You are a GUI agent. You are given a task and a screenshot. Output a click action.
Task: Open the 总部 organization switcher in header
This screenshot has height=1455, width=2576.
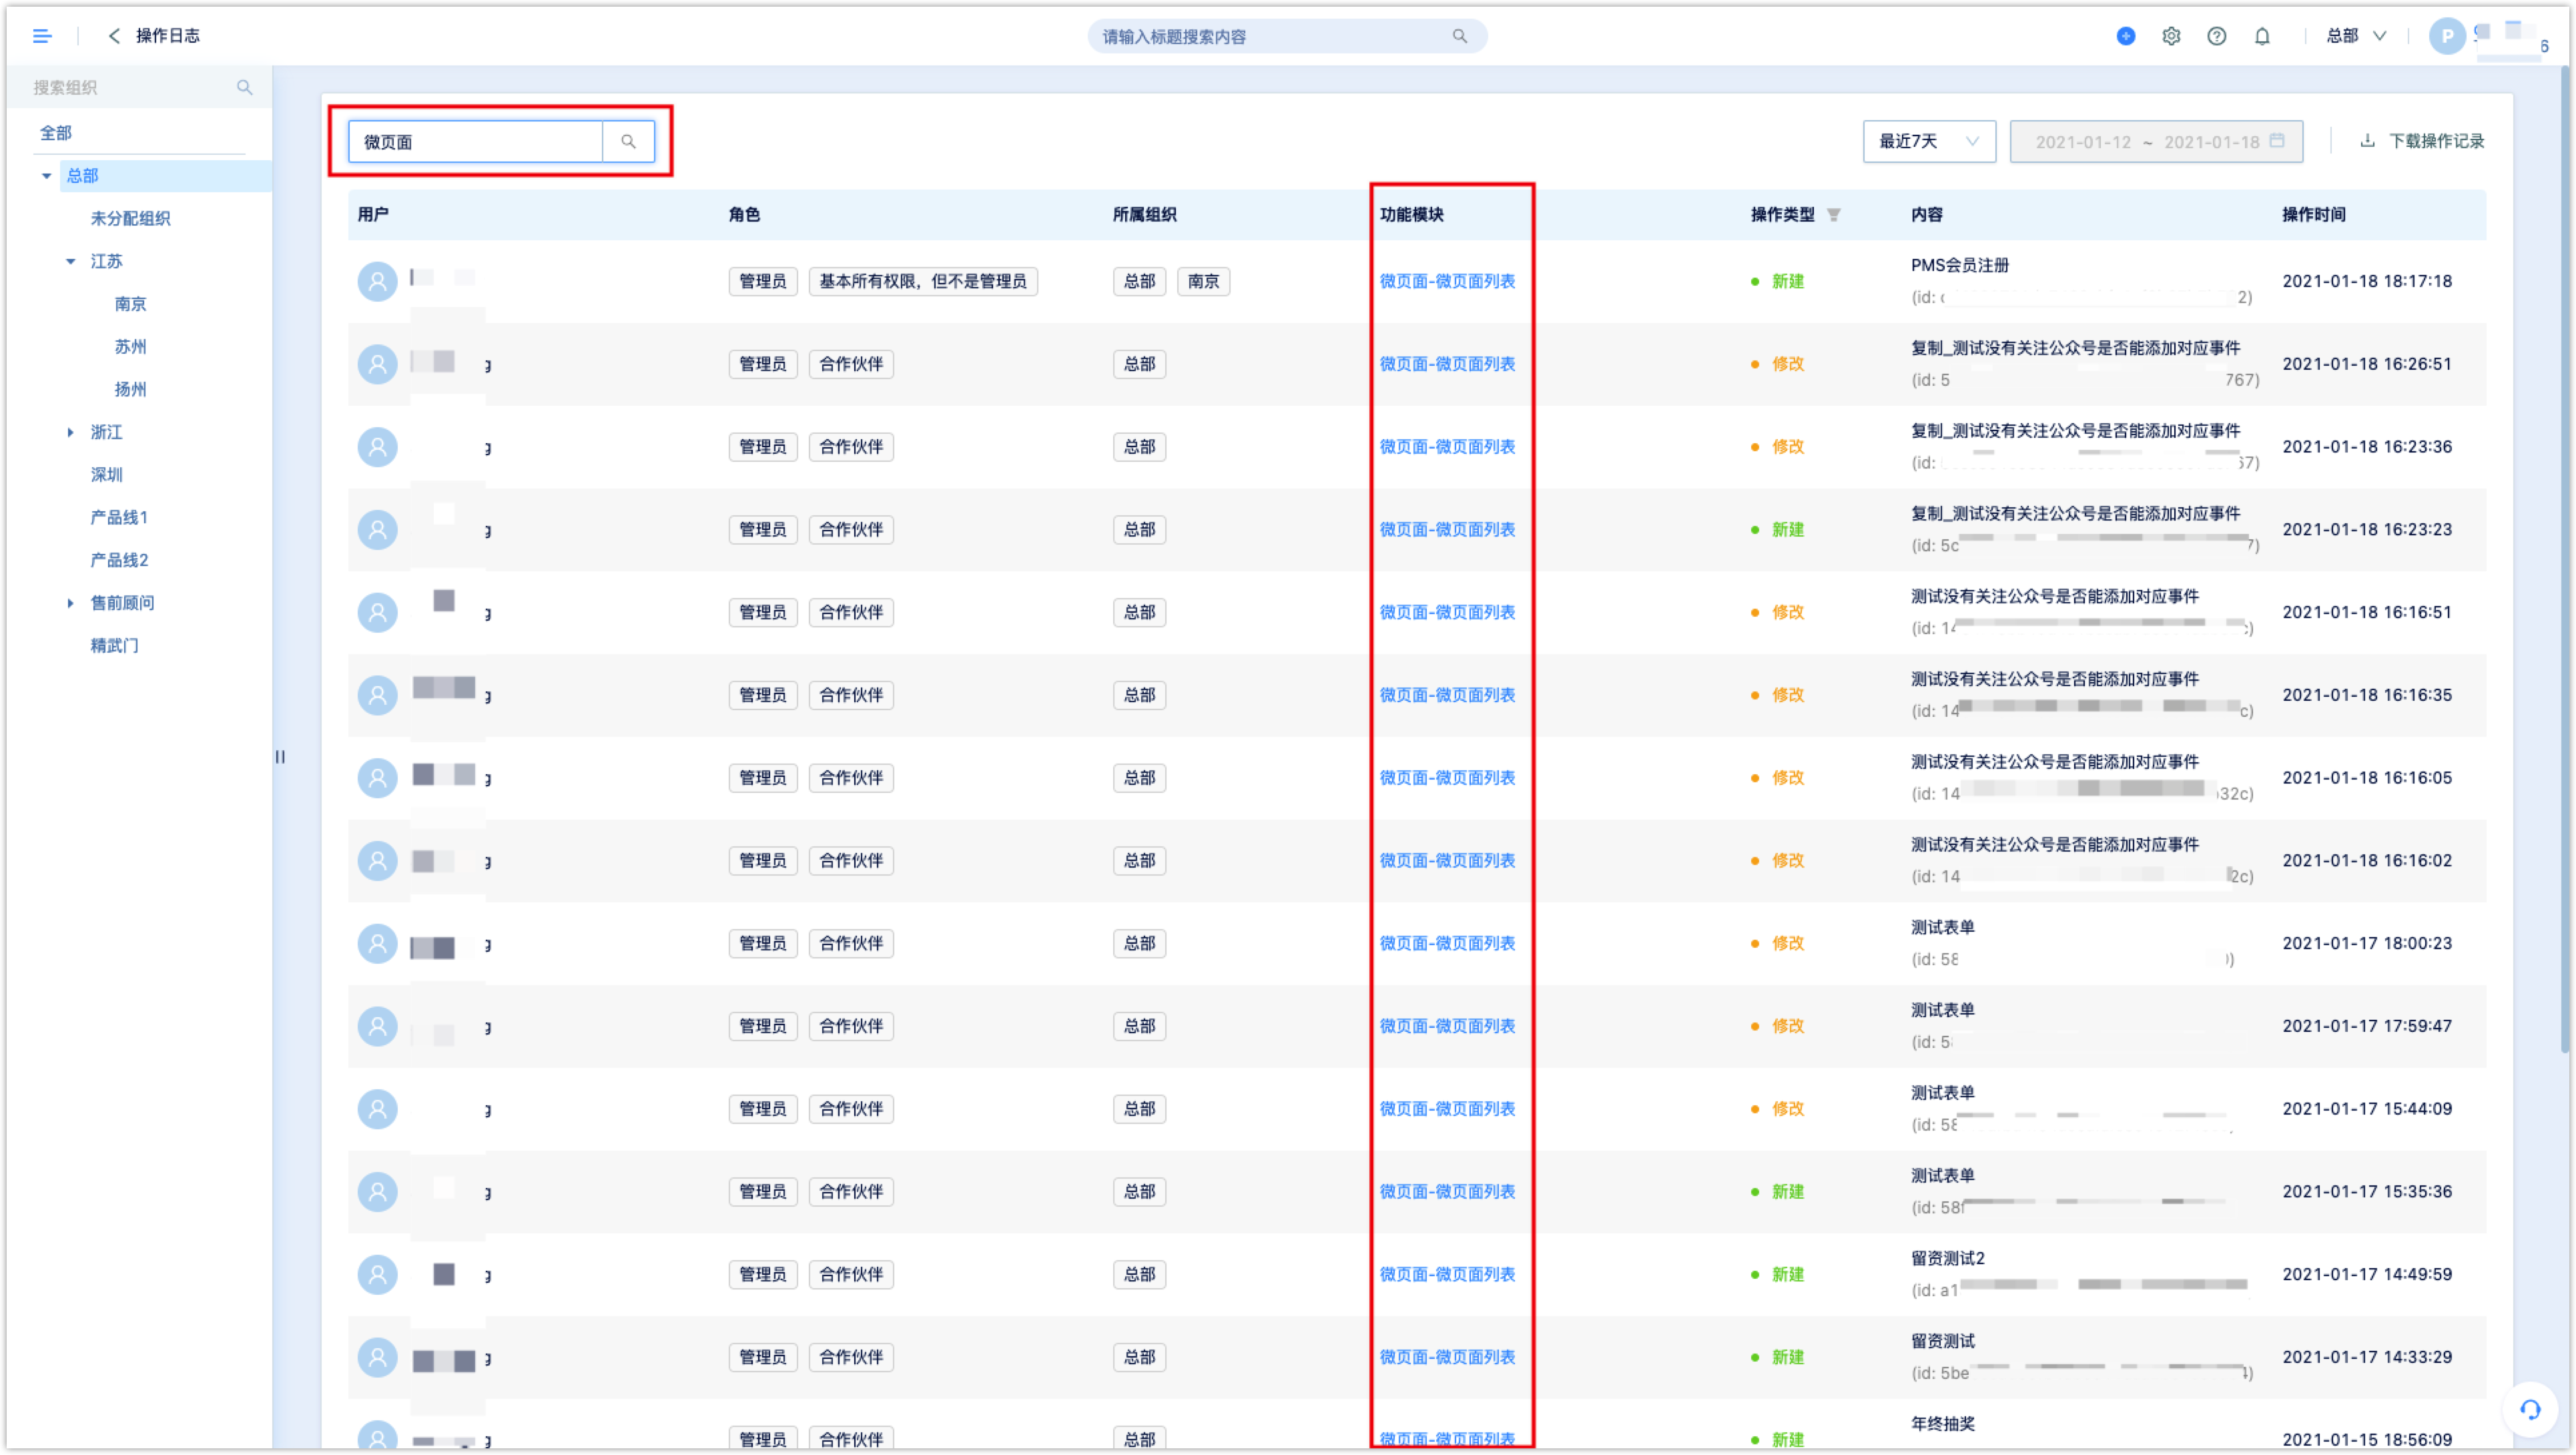(2355, 36)
